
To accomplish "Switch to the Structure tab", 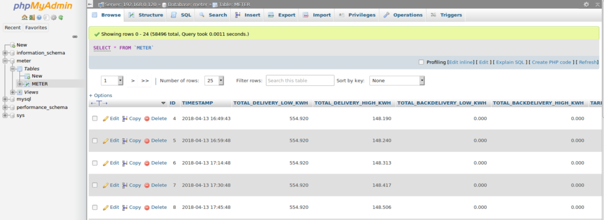I will coord(146,15).
